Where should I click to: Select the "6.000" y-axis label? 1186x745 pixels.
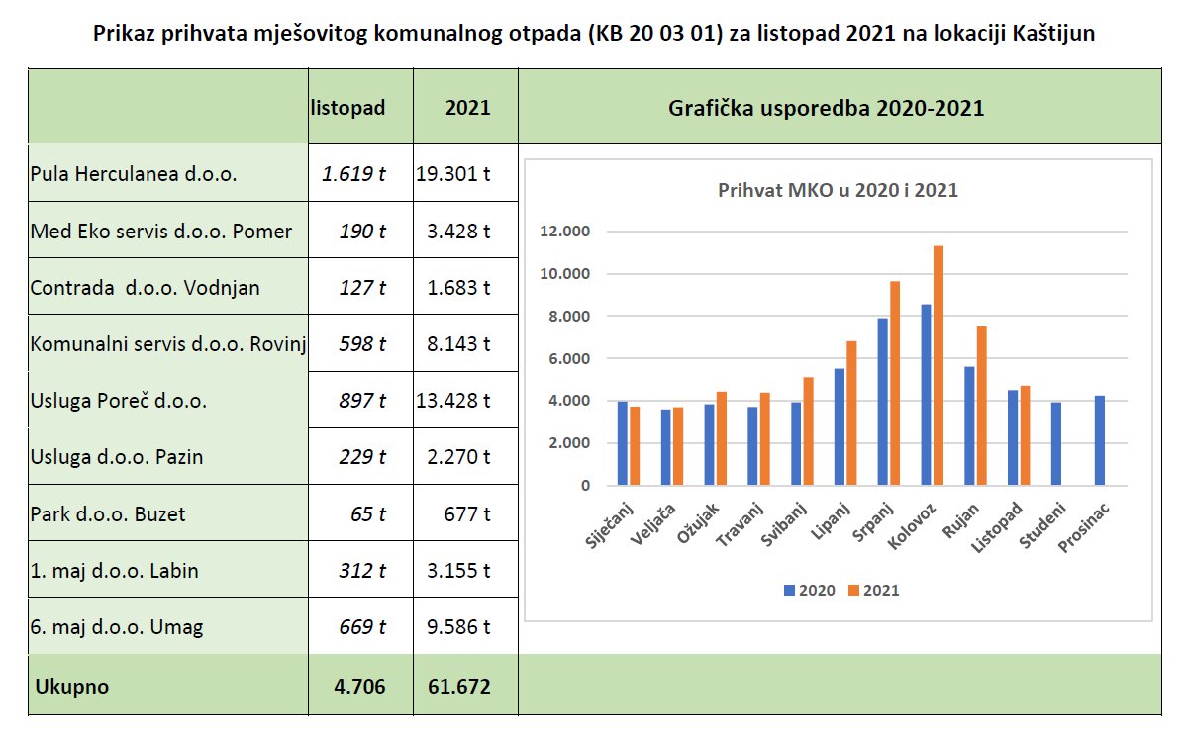[x=569, y=358]
